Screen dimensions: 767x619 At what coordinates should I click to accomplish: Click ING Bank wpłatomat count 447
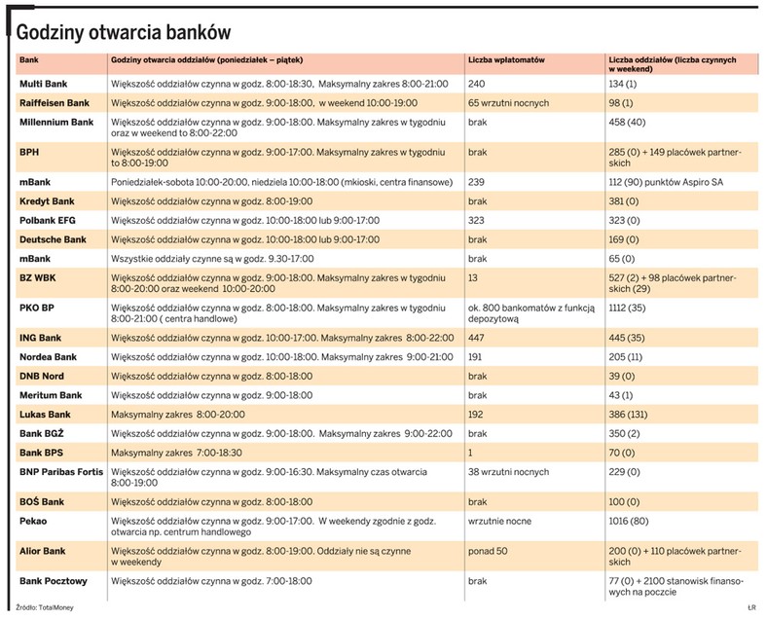476,338
